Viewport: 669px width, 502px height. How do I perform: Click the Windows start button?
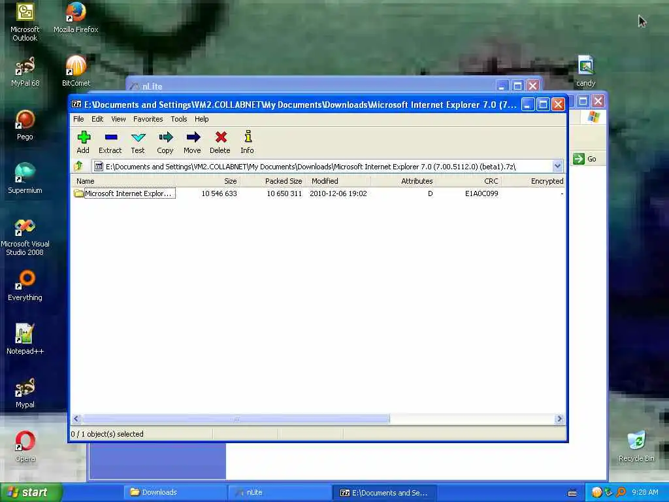(x=30, y=492)
